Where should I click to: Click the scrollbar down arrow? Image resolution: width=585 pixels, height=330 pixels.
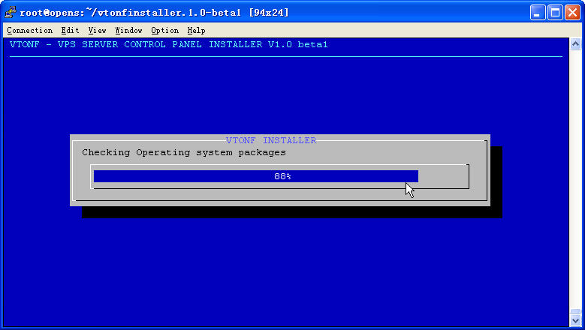575,319
